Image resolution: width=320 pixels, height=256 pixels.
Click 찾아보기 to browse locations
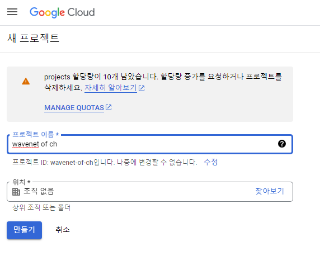coord(270,191)
